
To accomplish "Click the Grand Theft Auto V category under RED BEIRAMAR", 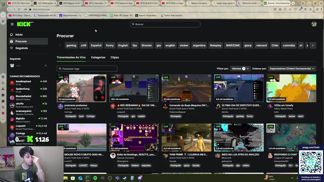I will point(129,109).
